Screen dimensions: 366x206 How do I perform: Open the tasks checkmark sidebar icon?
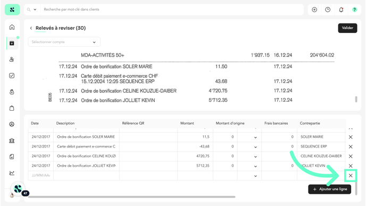(12, 76)
